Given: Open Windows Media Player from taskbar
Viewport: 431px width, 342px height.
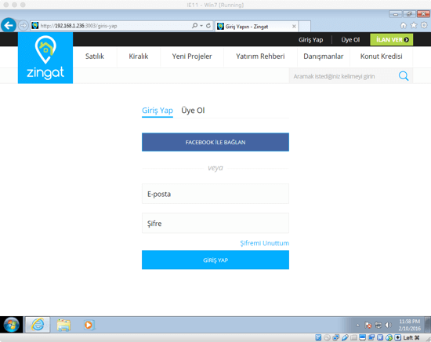Looking at the screenshot, I should click(89, 325).
